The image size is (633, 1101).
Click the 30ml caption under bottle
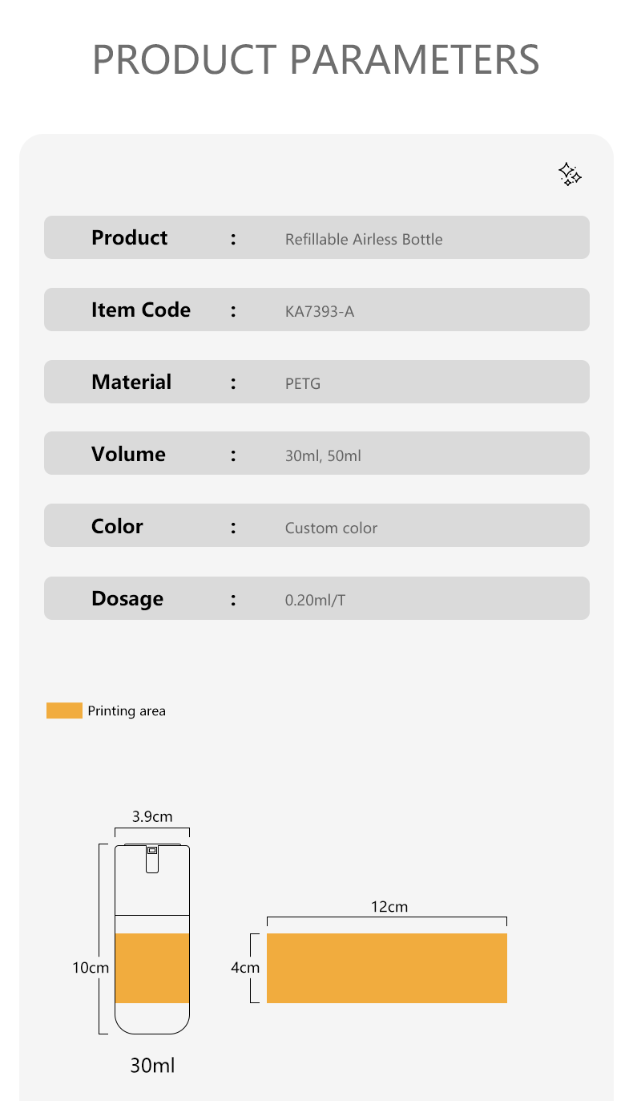click(152, 1065)
